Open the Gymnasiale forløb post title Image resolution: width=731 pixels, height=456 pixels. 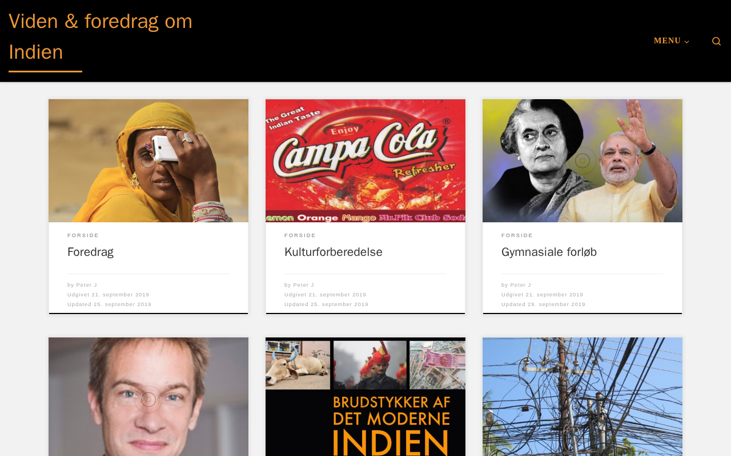click(x=549, y=252)
